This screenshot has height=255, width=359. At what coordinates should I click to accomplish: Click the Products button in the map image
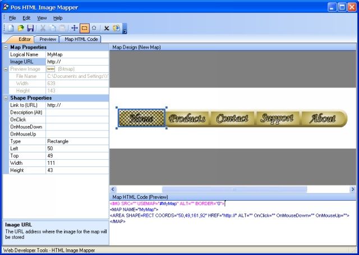coord(187,118)
